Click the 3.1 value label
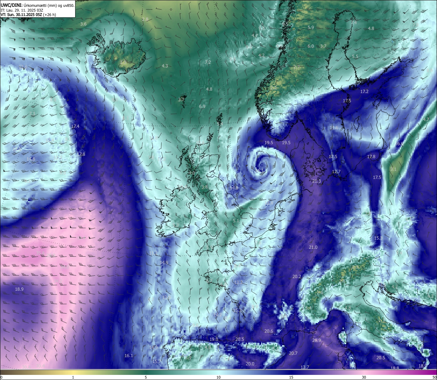437x380 pixels. coord(393,169)
